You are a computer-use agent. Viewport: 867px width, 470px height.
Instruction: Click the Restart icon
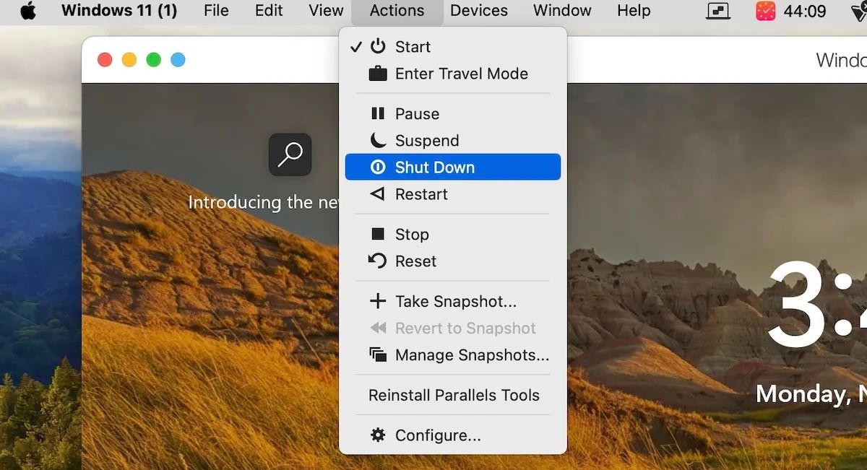point(378,193)
